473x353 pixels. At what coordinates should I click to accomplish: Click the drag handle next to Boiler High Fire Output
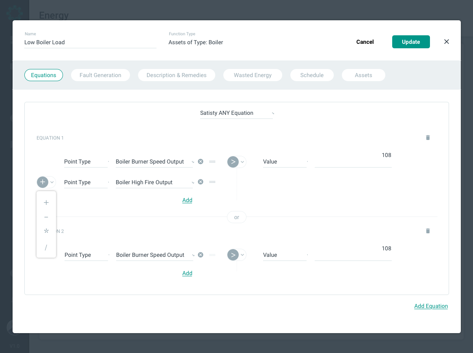coord(212,182)
